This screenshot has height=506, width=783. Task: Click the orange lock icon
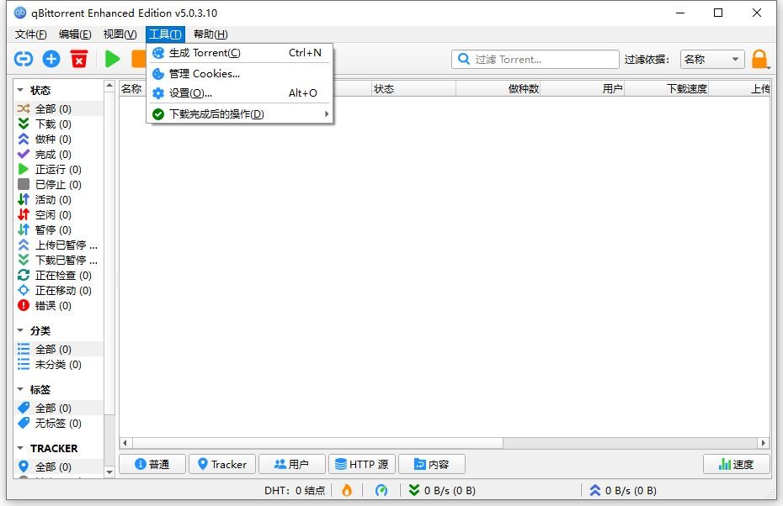pos(759,59)
